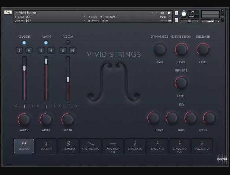Viewport: 230px width, 175px height.
Task: Click the Main mic pan right arrow
Action: (55, 106)
